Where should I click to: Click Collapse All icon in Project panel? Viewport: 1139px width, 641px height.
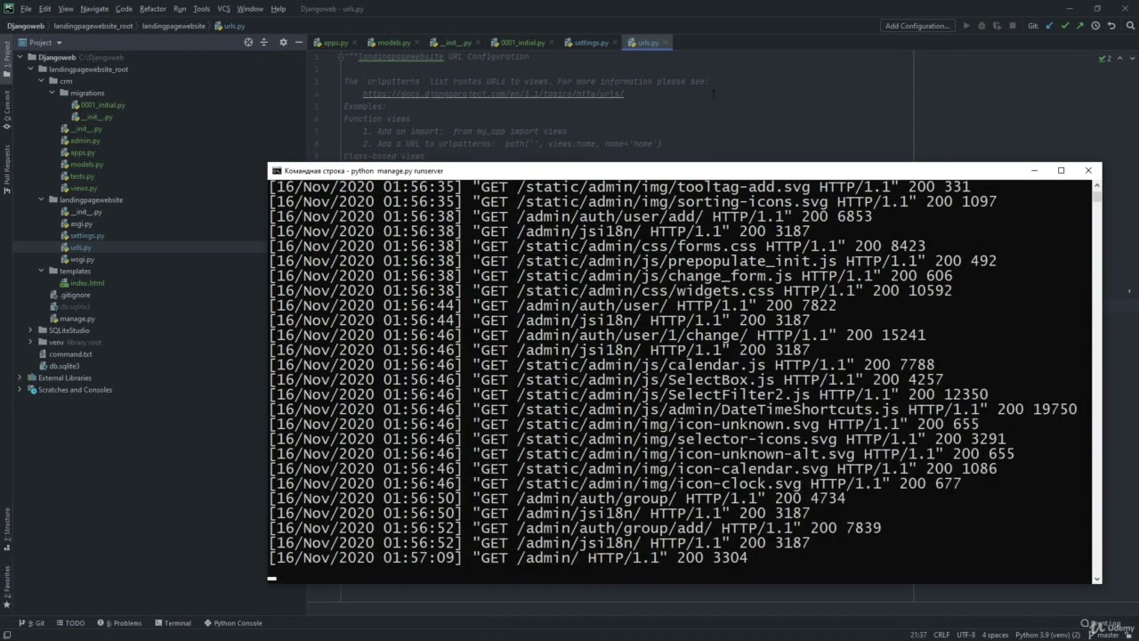263,42
